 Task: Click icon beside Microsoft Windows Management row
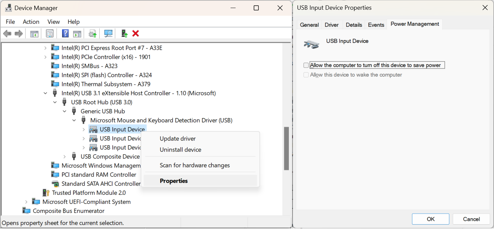tap(55, 166)
